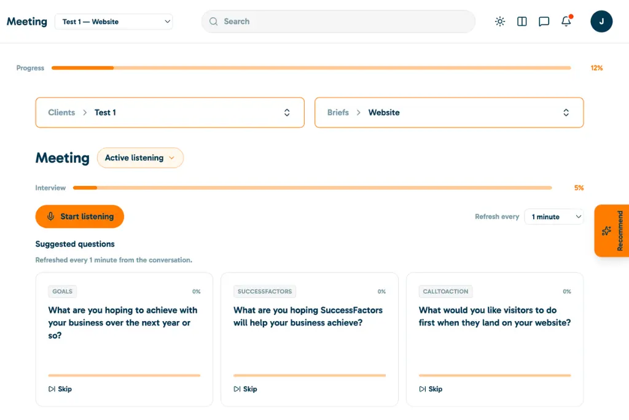629x420 pixels.
Task: Open the user avatar J menu
Action: coord(601,21)
